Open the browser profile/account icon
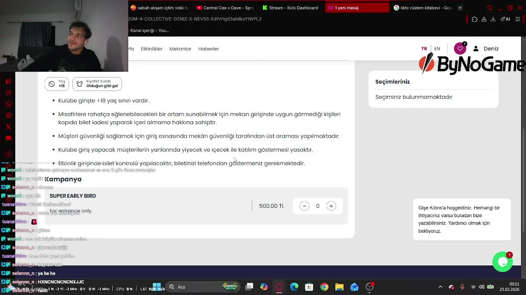The width and height of the screenshot is (526, 295). (x=484, y=19)
